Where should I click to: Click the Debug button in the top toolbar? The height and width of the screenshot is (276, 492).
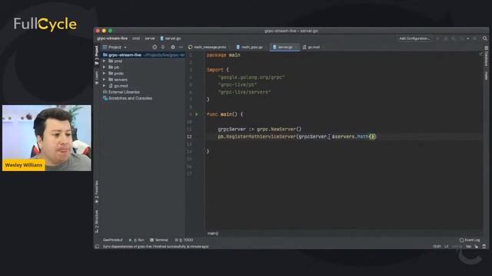pos(446,38)
